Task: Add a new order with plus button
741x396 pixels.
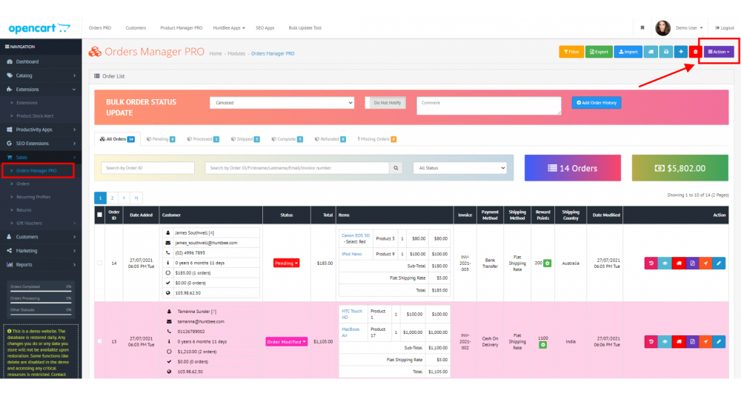Action: [681, 52]
